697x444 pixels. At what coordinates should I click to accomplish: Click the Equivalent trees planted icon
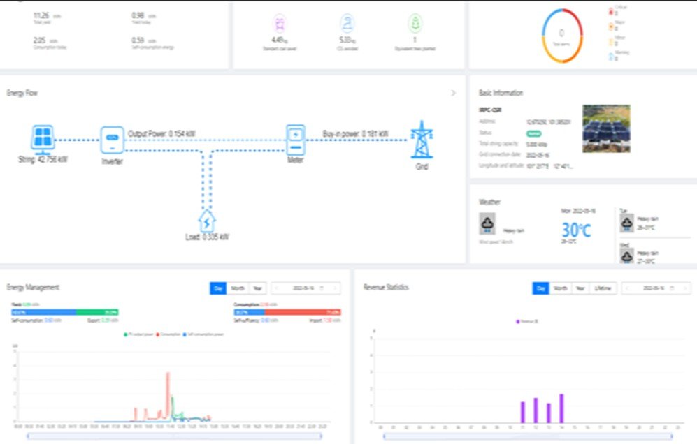(415, 23)
